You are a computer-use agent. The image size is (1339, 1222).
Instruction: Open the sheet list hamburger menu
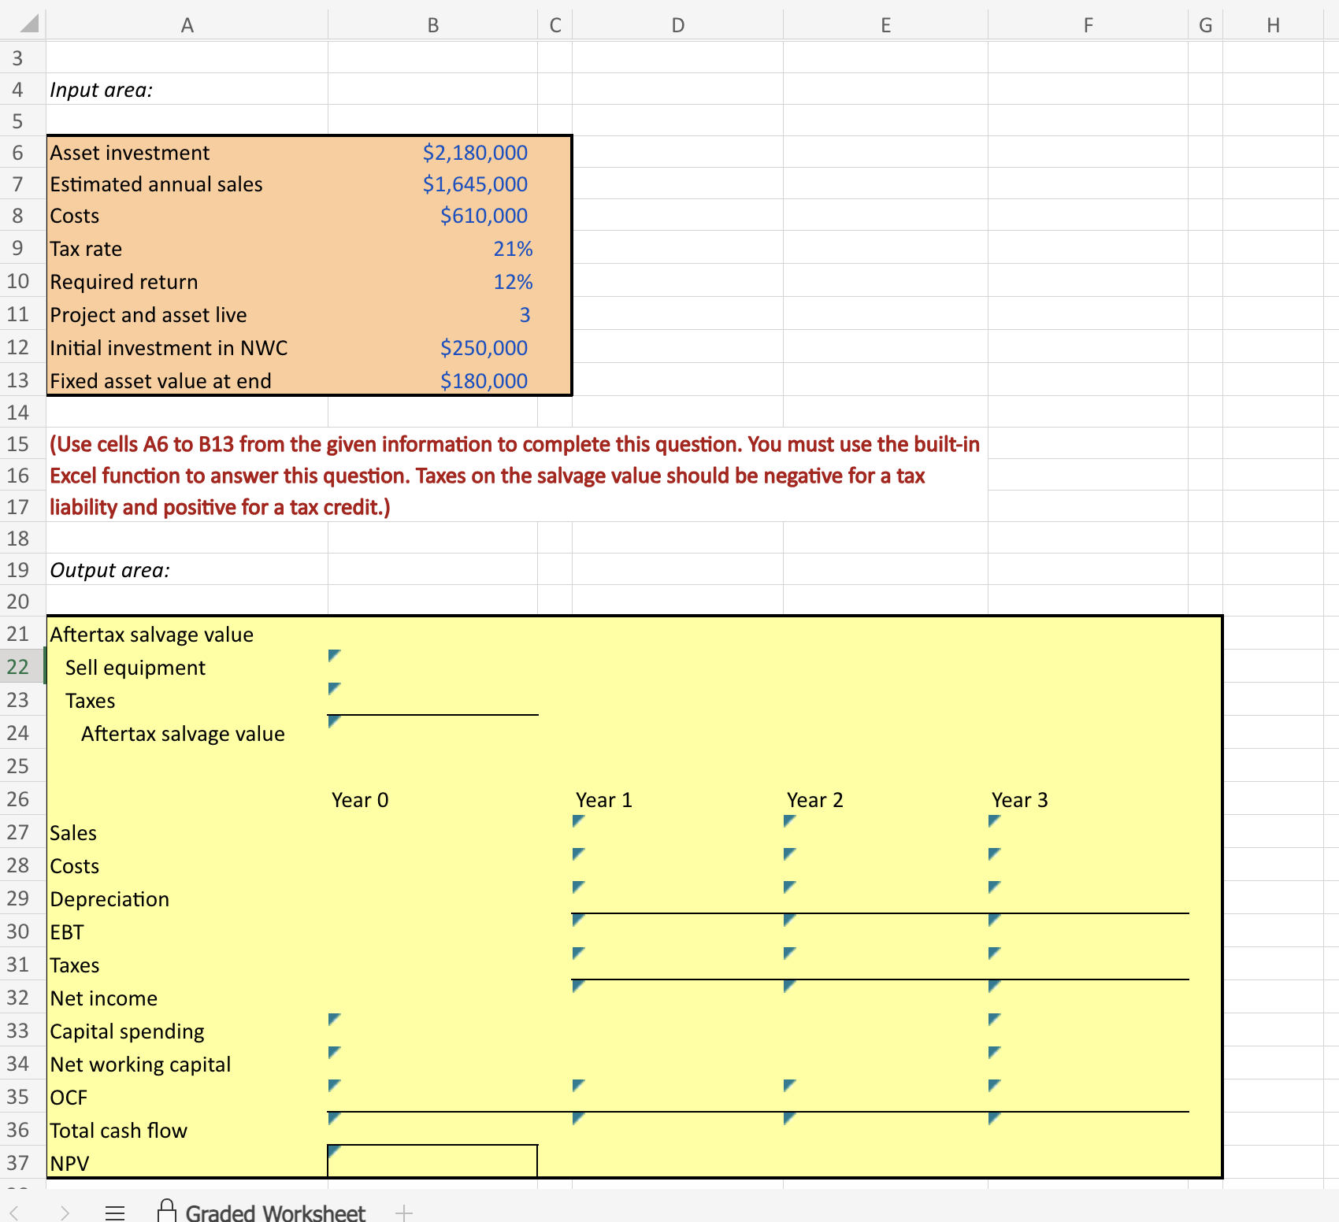(115, 1213)
